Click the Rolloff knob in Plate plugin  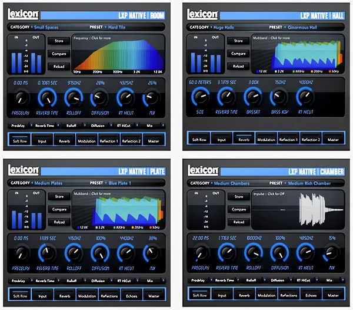74,253
